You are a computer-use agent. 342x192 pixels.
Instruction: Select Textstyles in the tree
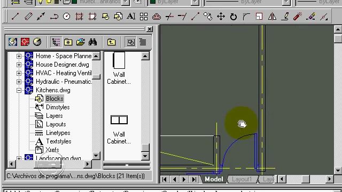click(59, 141)
